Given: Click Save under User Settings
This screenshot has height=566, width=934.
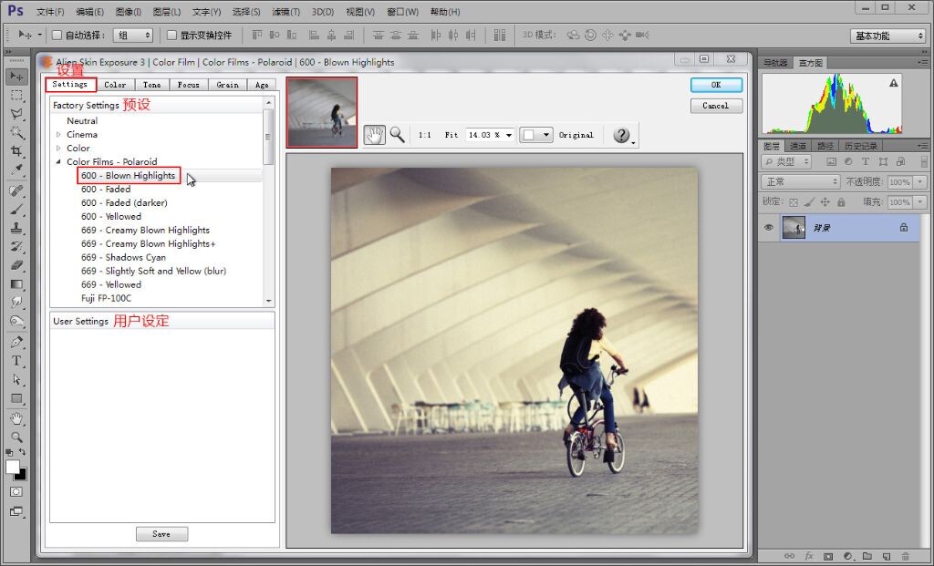Looking at the screenshot, I should pyautogui.click(x=161, y=534).
